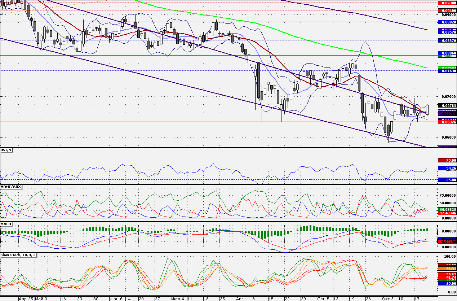Screen dimensions: 457x301
Task: Click the current price tag 0.06783
Action: [x=447, y=105]
